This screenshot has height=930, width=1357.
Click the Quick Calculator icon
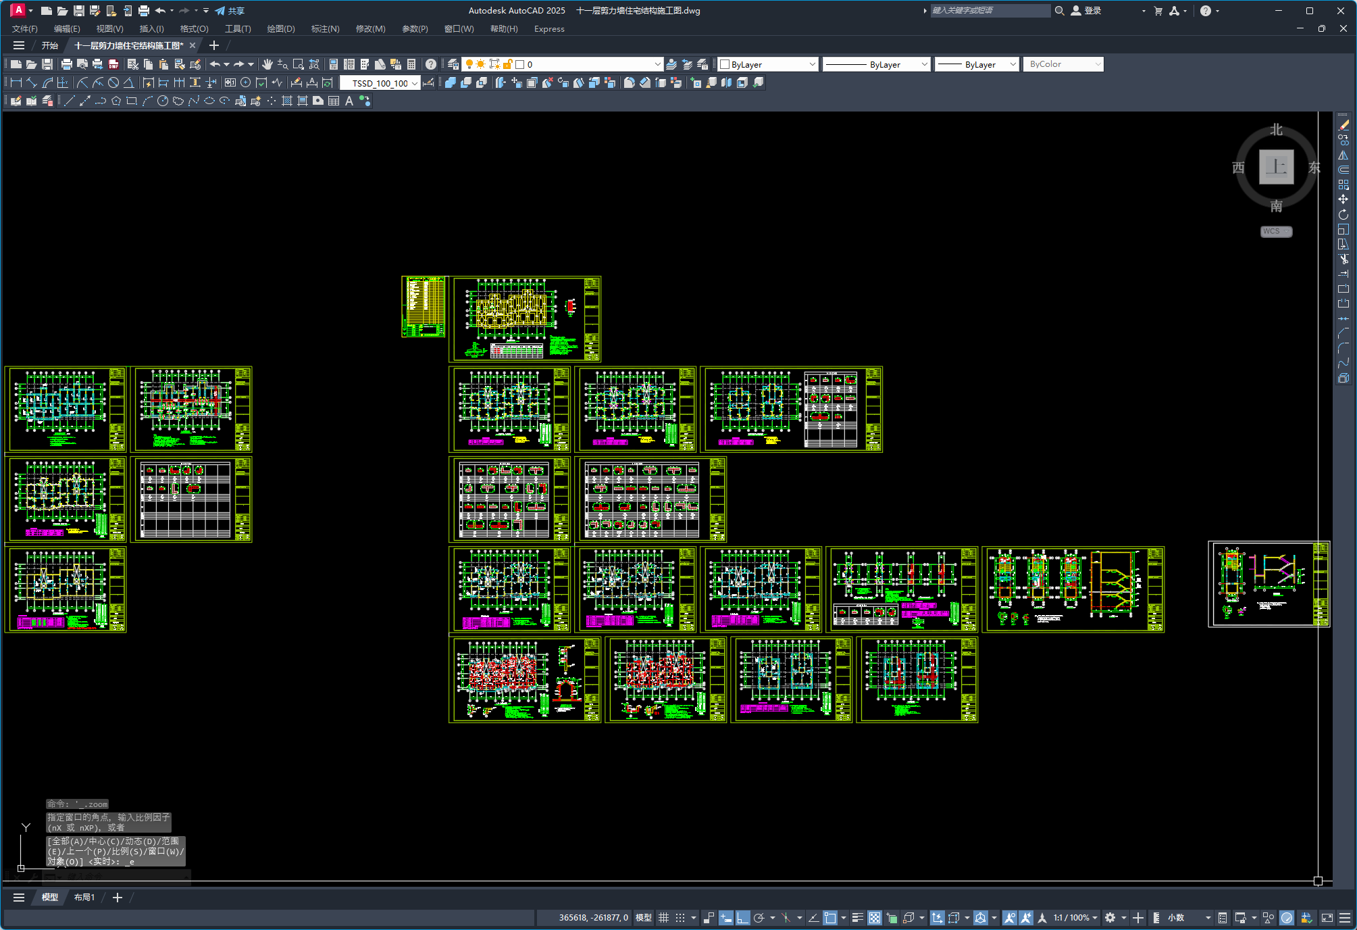(411, 64)
